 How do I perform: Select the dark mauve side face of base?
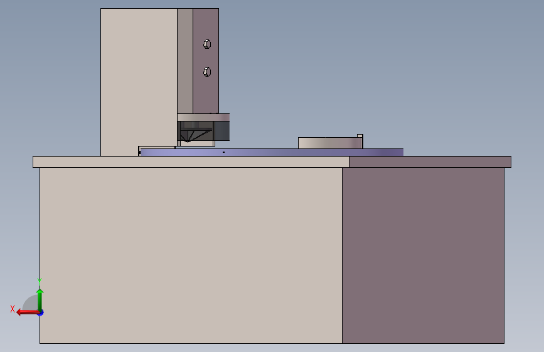coord(424,256)
